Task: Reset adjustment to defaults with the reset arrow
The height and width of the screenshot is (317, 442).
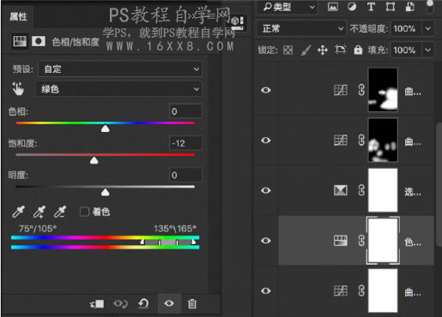Action: (x=143, y=303)
